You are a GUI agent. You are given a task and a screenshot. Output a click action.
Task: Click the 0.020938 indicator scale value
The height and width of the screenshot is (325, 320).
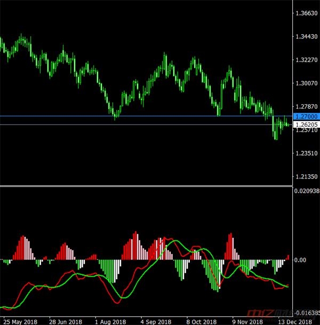click(307, 191)
